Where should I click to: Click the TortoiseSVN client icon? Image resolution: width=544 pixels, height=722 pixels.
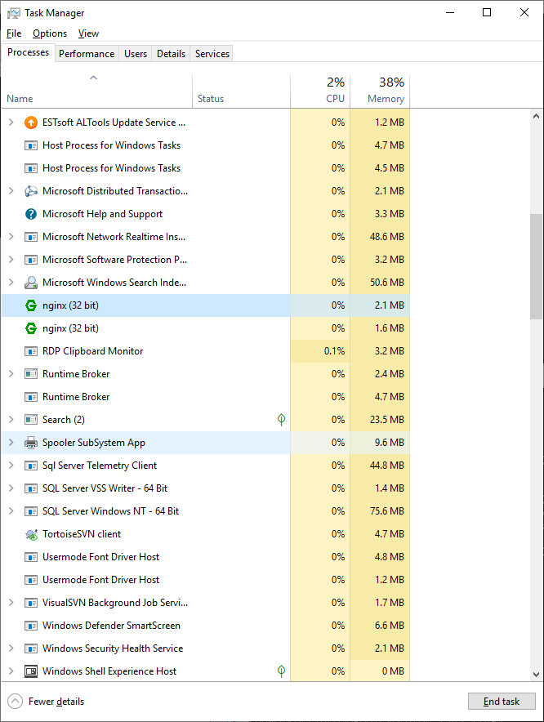[x=31, y=534]
